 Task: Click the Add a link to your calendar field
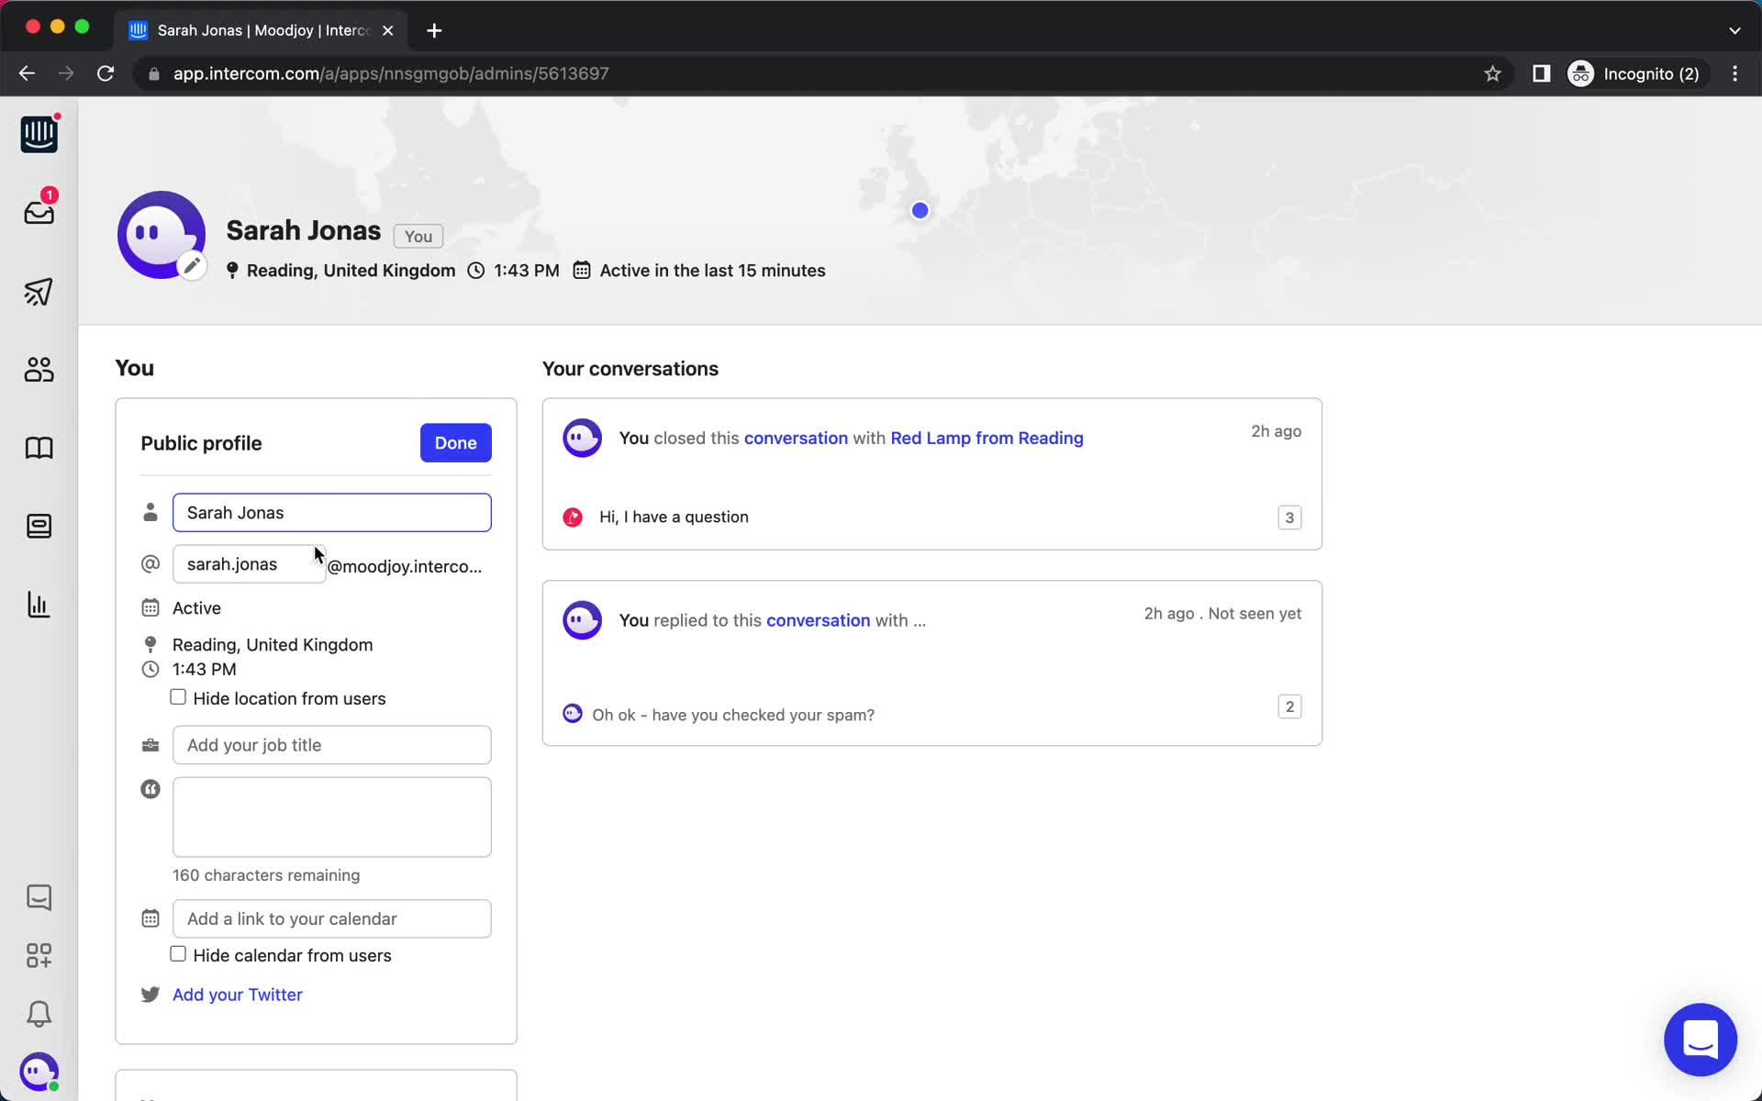click(x=332, y=918)
